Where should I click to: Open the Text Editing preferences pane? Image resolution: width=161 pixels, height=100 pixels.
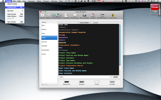66,16
